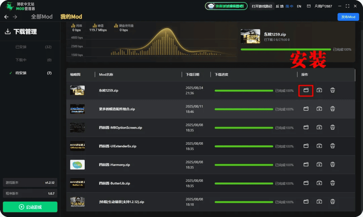The height and width of the screenshot is (217, 363).
Task: Click the folder icon for 东欧1259.zip
Action: pos(306,90)
